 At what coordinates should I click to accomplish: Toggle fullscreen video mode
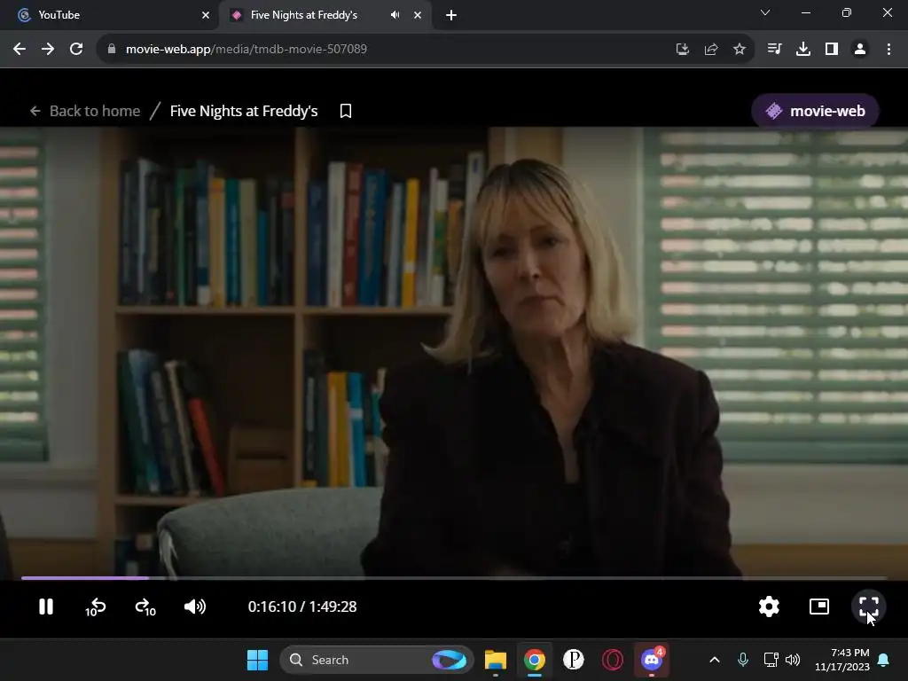[x=869, y=607]
